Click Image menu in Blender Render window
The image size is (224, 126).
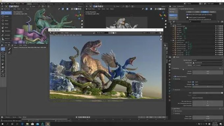click(x=67, y=33)
